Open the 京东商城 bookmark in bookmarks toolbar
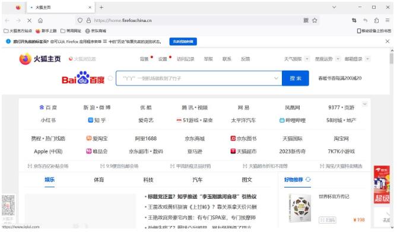Image resolution: width=397 pixels, height=232 pixels. click(96, 31)
